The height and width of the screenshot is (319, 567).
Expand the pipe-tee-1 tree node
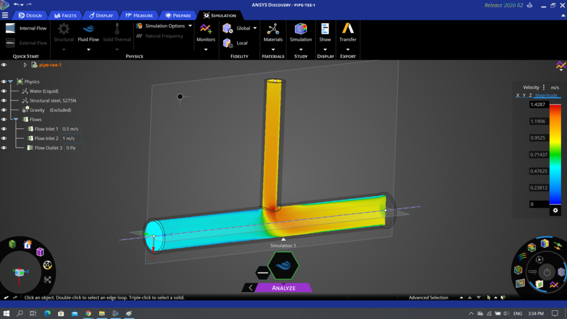pyautogui.click(x=25, y=65)
